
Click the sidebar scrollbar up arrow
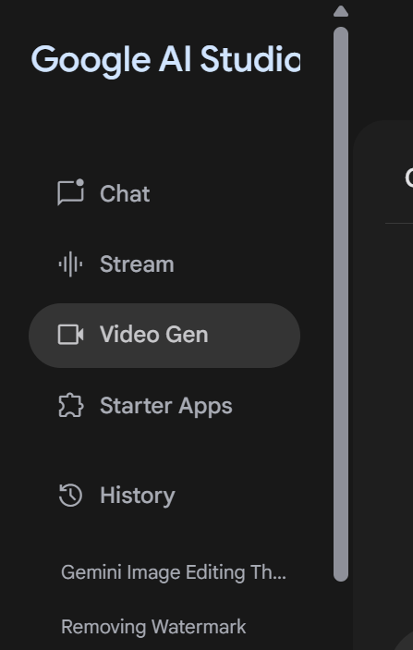click(x=341, y=11)
